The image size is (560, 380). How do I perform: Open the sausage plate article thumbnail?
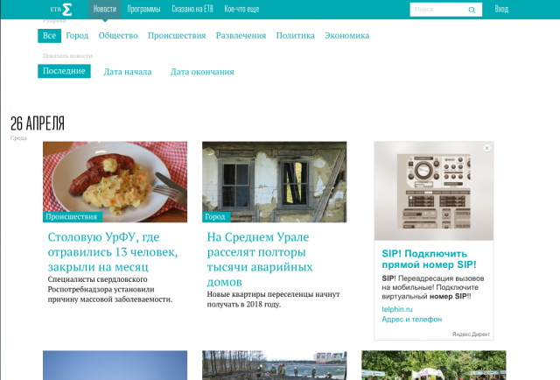(x=115, y=181)
